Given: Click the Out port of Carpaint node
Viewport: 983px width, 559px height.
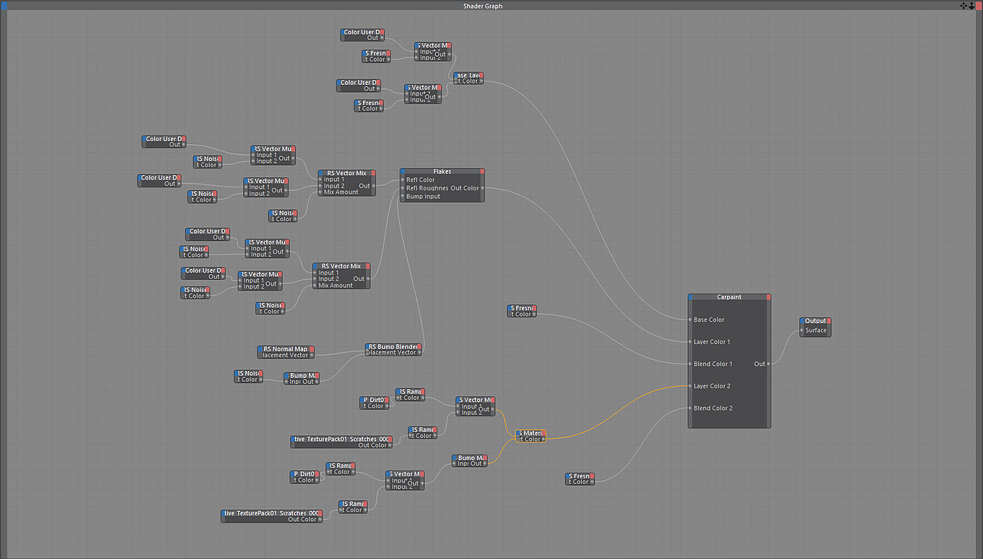Looking at the screenshot, I should [768, 364].
